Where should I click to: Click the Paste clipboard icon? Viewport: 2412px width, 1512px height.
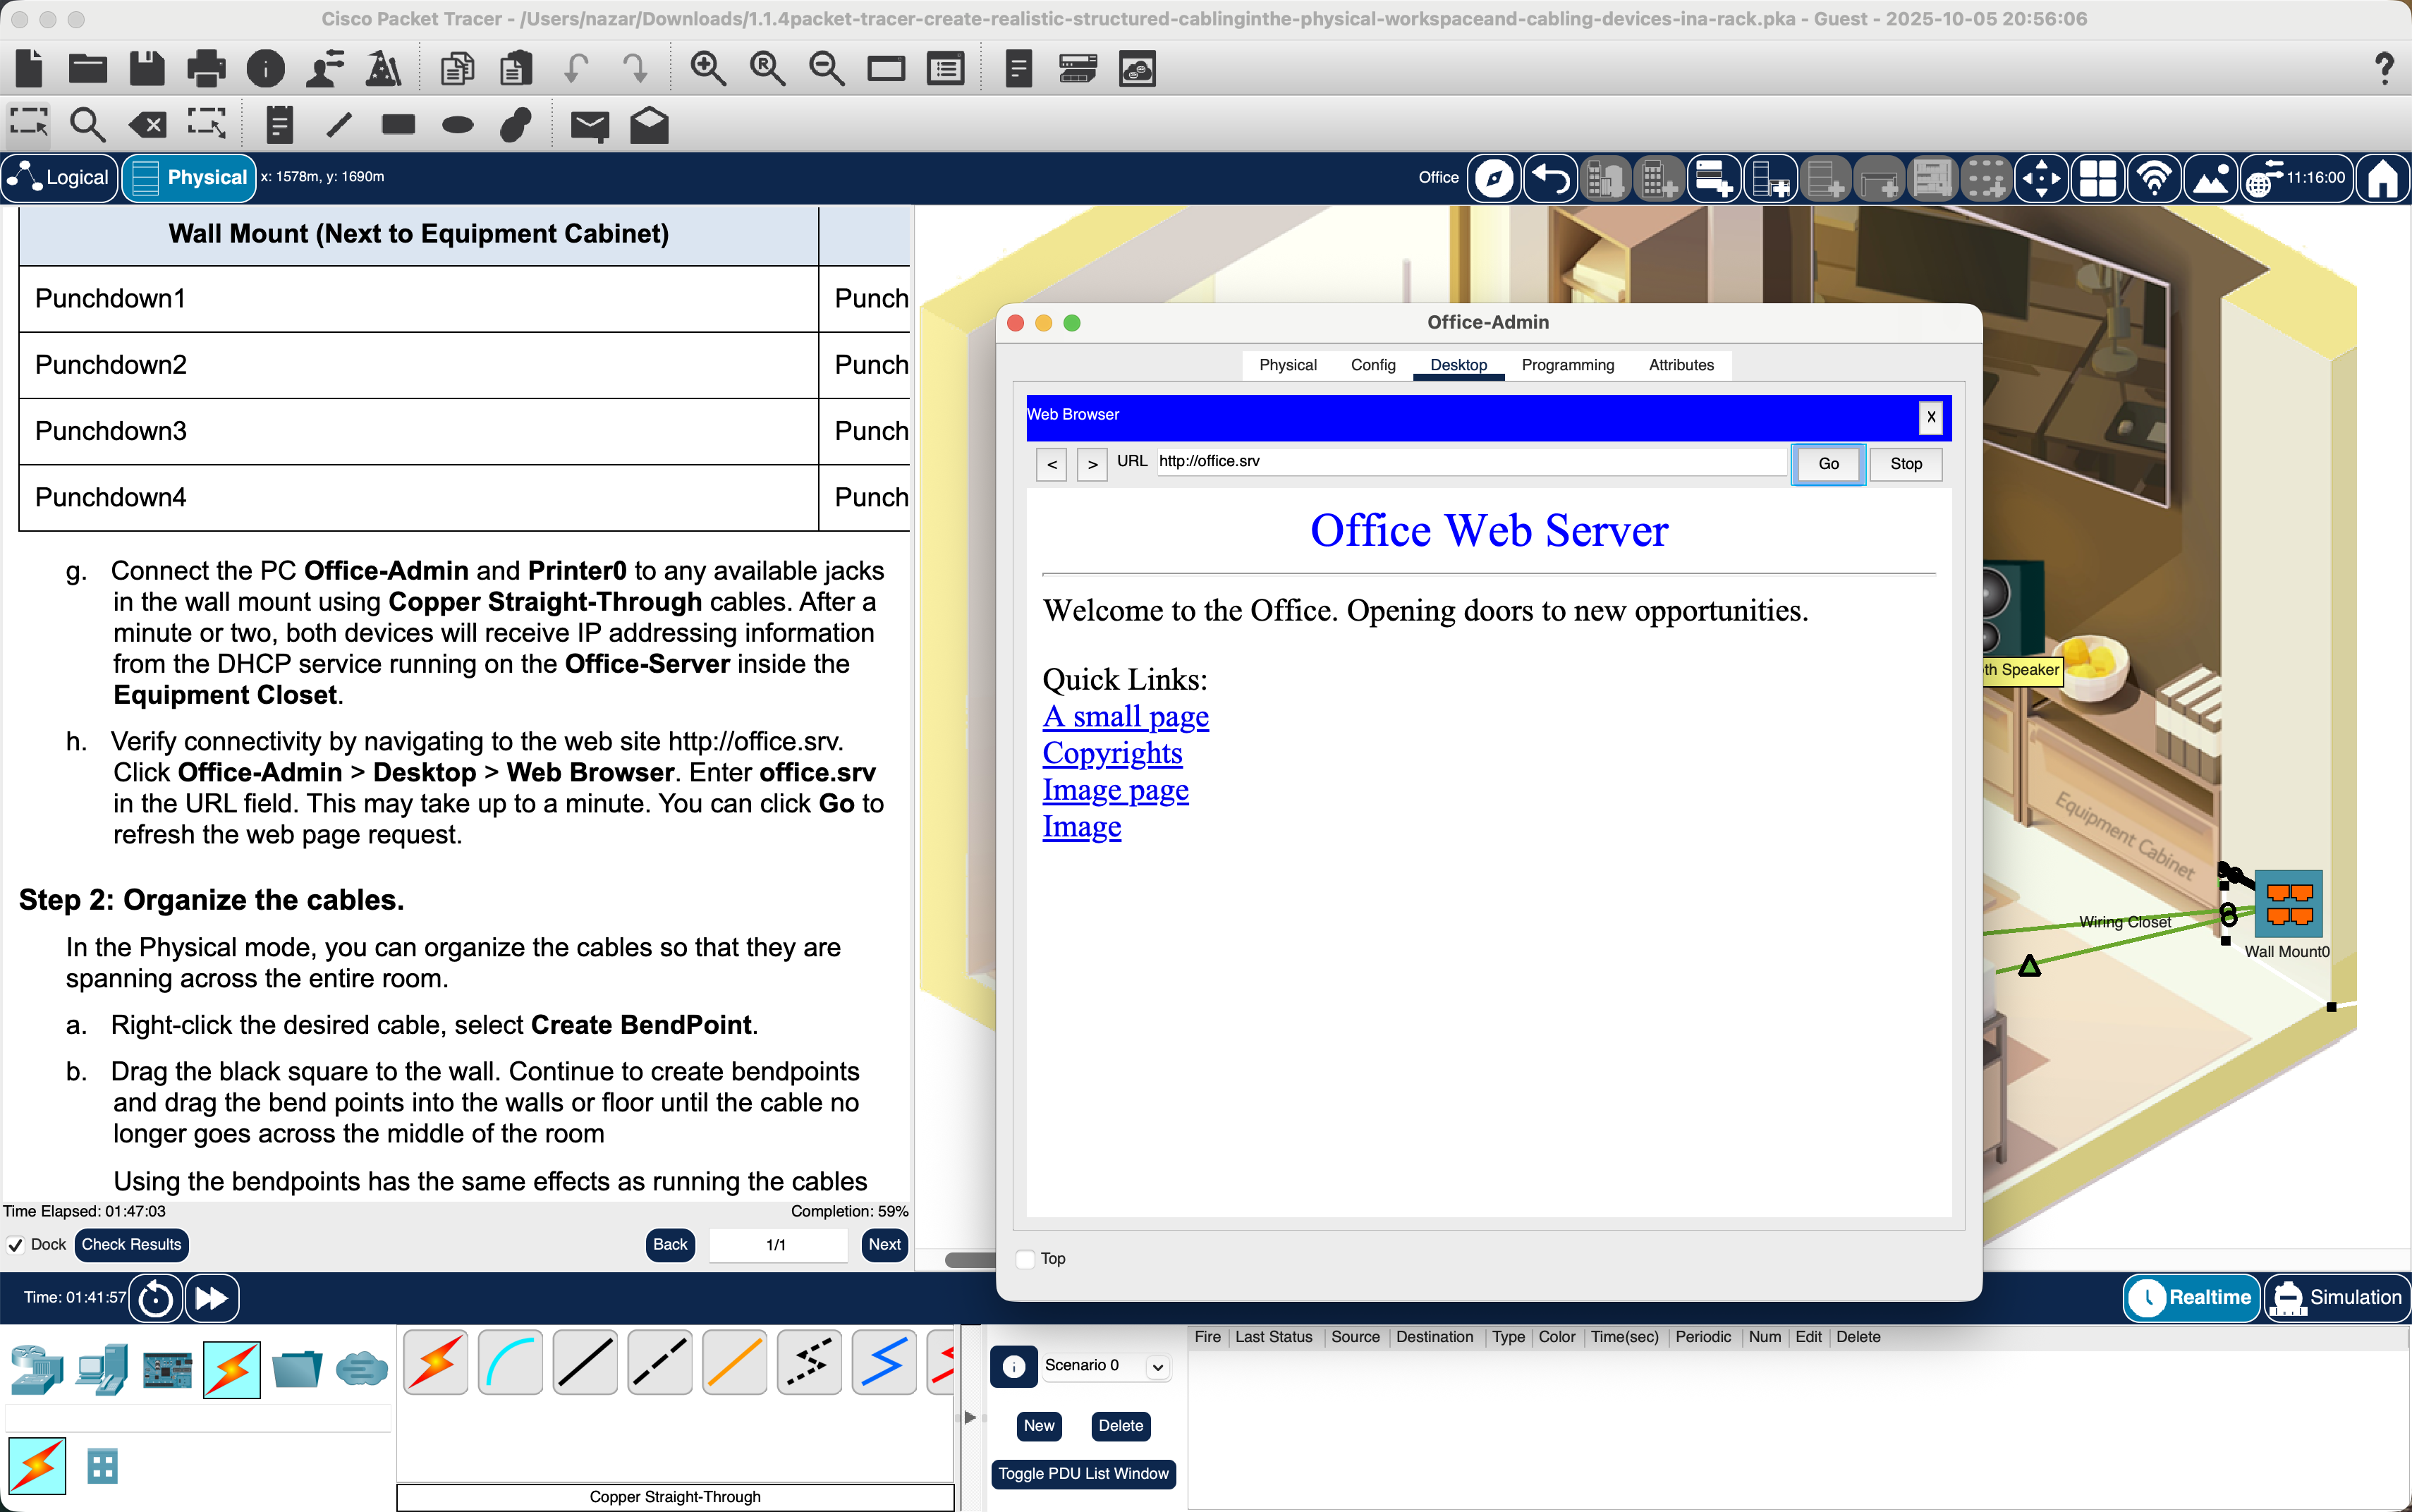tap(516, 68)
